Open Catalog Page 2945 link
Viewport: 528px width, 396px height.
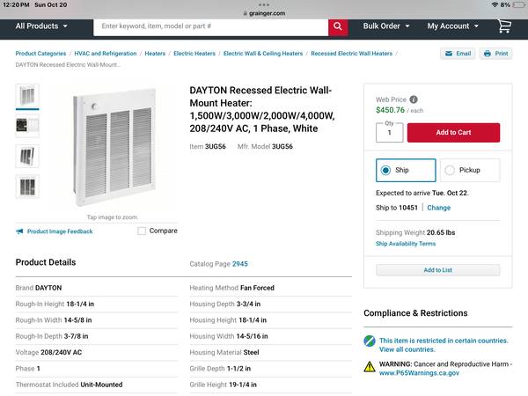pos(239,264)
